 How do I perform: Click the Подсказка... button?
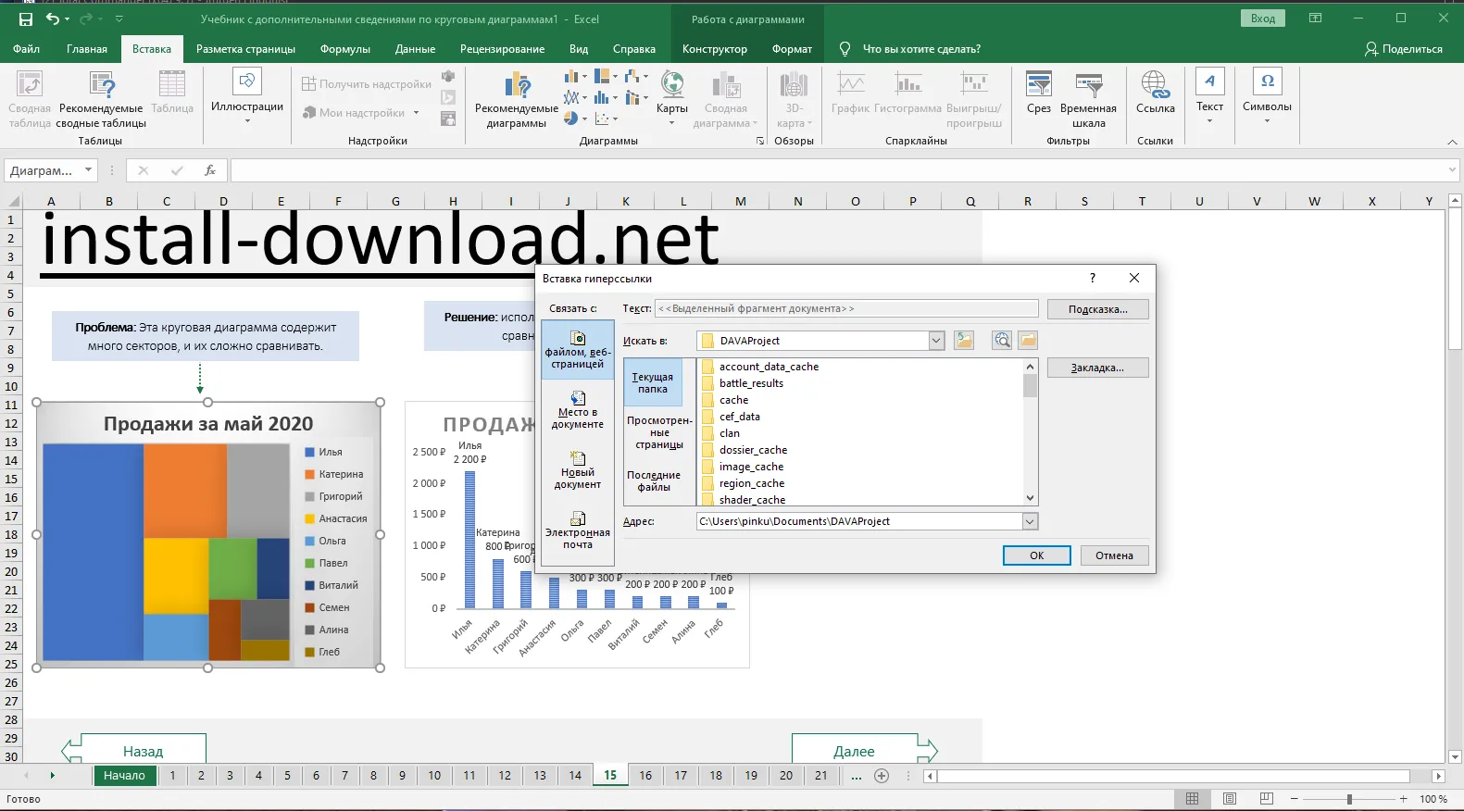point(1097,309)
